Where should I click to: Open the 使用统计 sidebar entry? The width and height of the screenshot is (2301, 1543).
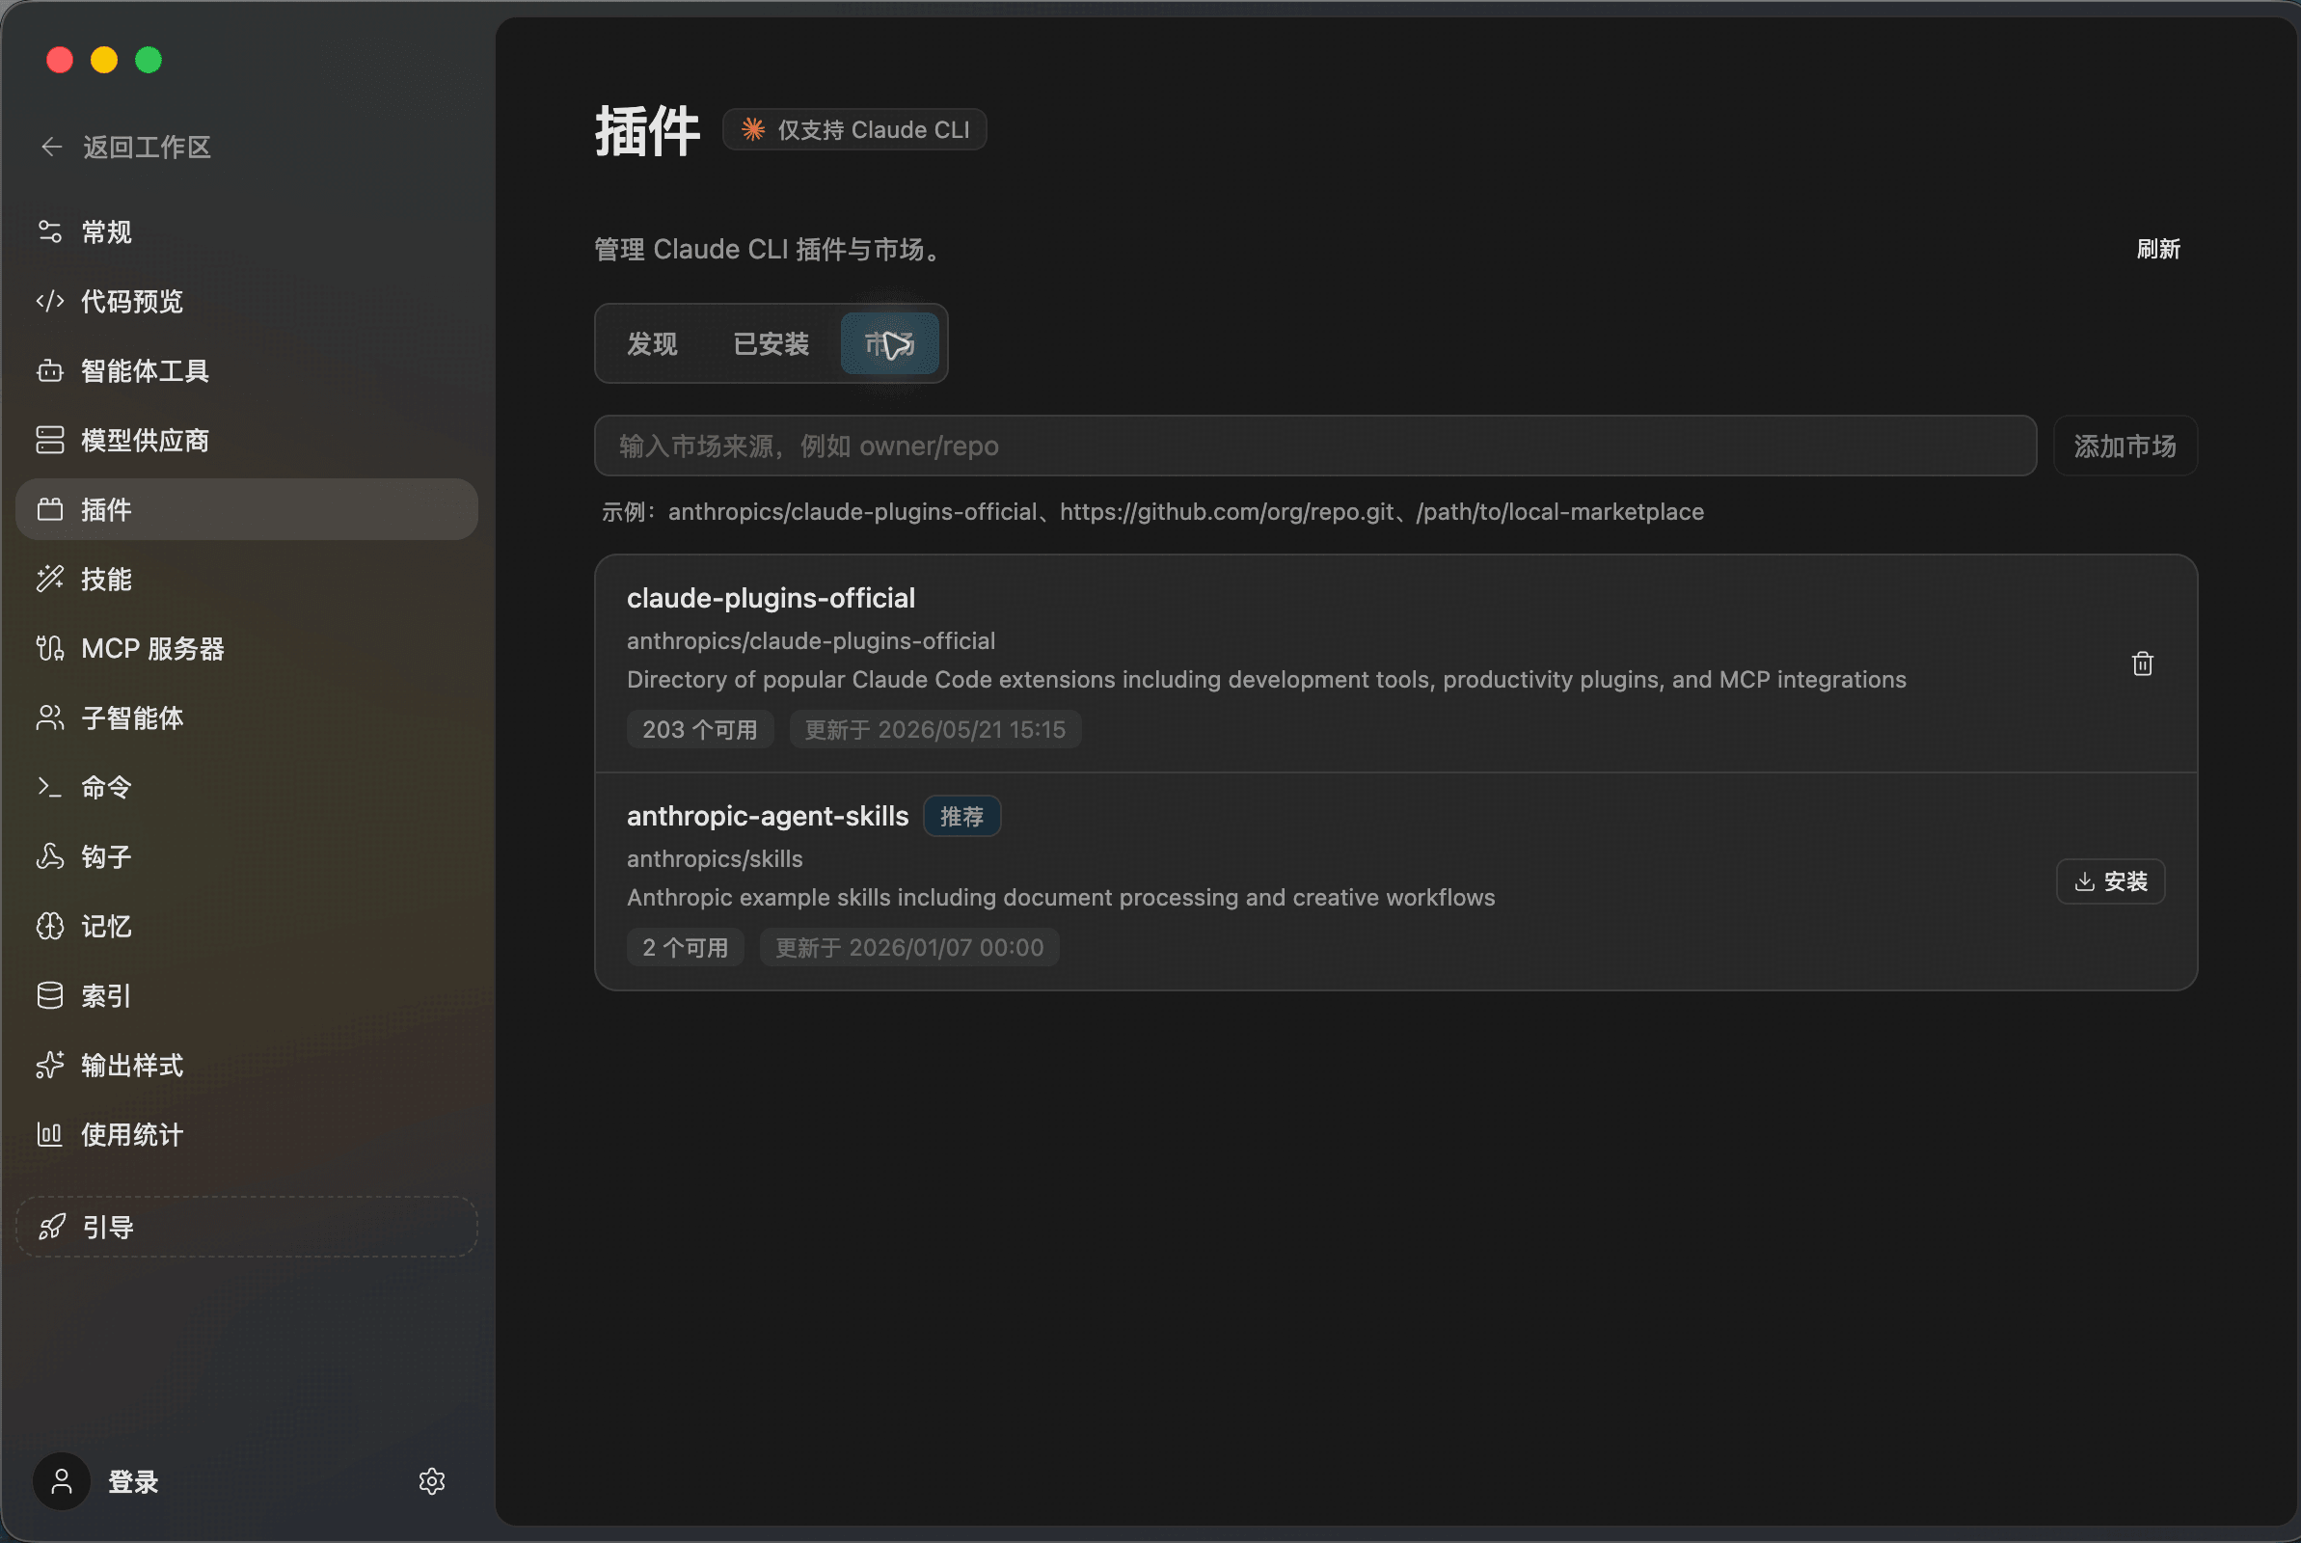[247, 1135]
